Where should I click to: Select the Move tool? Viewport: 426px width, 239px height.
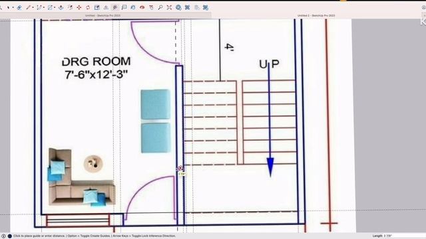point(79,7)
